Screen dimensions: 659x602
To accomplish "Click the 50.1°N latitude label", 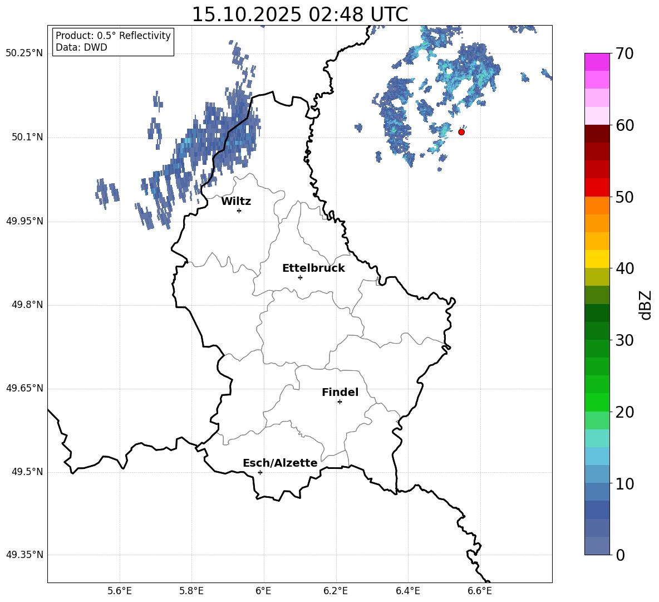I will coord(27,138).
